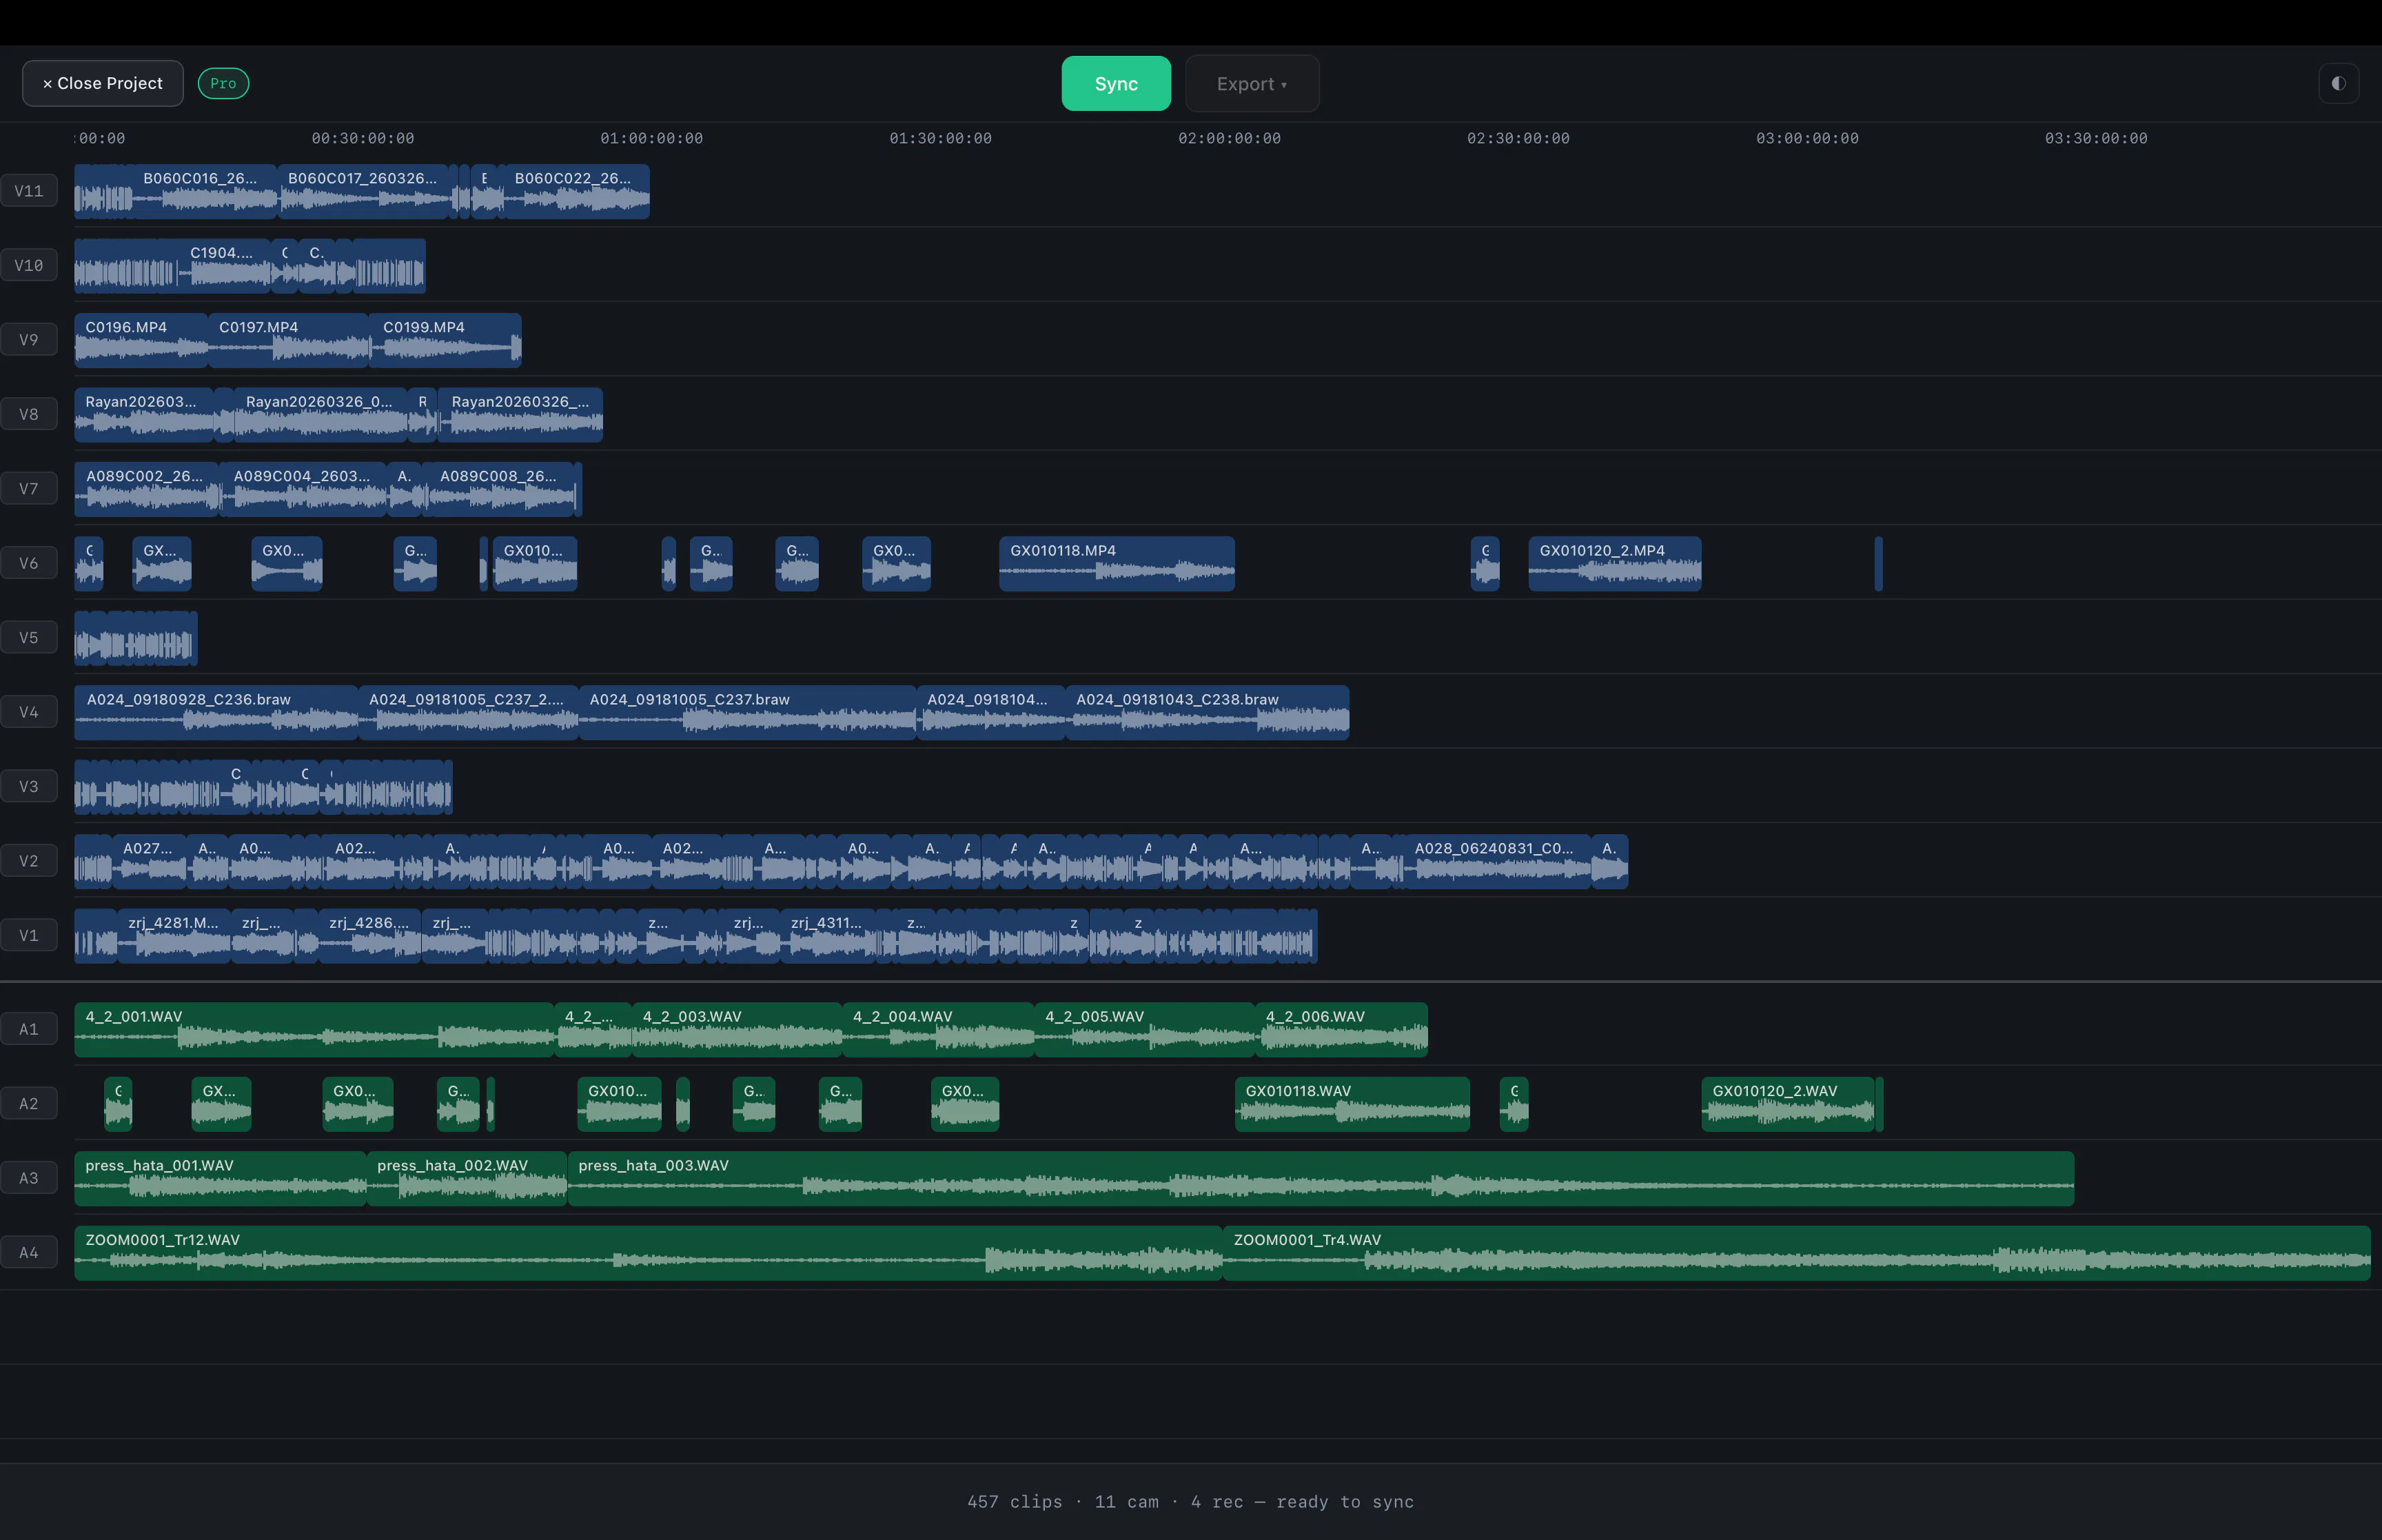Select the unlabeled clip on V5
The height and width of the screenshot is (1540, 2382).
tap(136, 638)
